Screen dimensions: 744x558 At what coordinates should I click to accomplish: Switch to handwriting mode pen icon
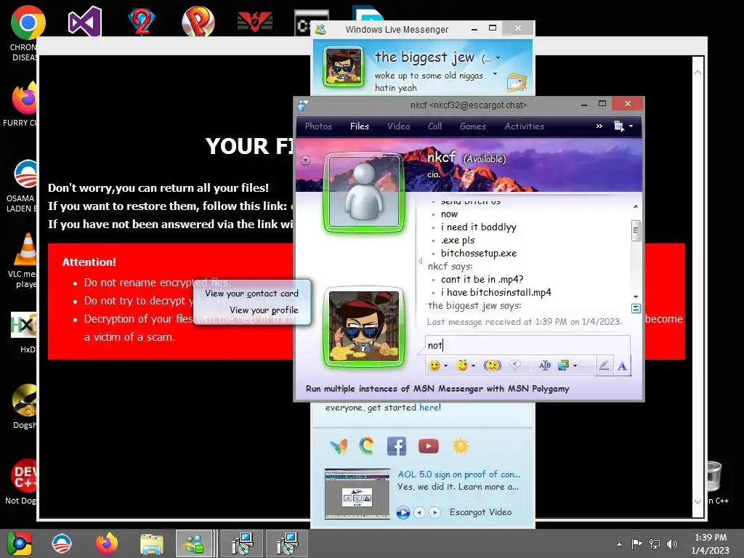coord(604,365)
